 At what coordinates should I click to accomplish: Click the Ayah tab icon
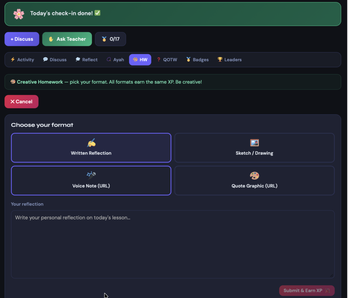coord(109,59)
